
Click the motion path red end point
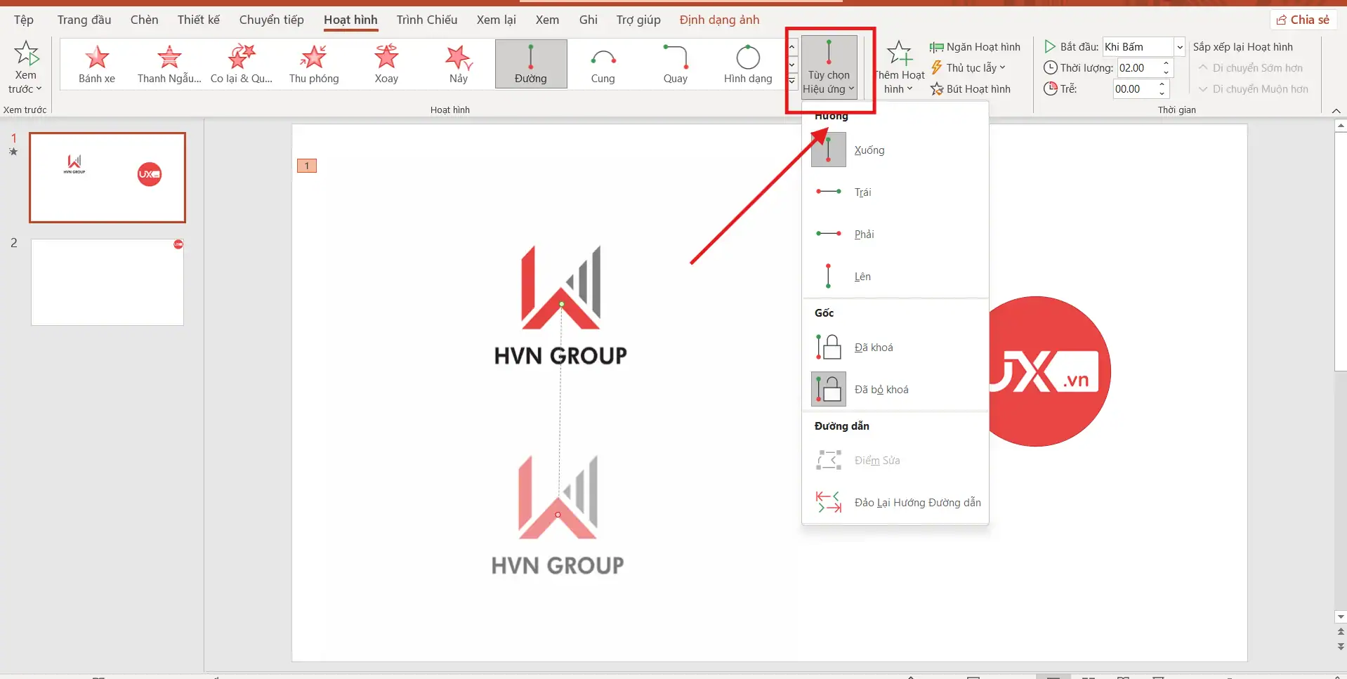558,515
